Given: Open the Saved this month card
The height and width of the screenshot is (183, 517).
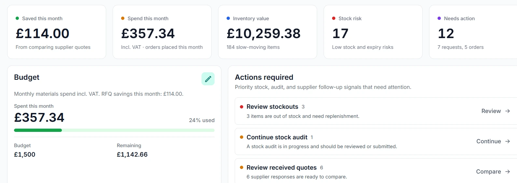Looking at the screenshot, I should (x=57, y=32).
